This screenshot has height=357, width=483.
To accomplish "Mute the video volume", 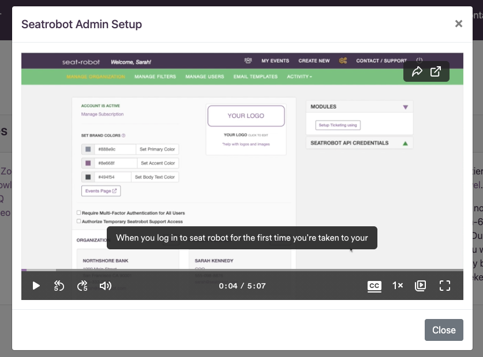I will coord(105,286).
